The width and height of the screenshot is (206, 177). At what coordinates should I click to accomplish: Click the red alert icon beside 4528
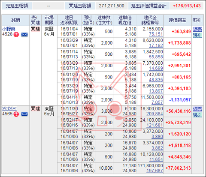tap(16, 34)
